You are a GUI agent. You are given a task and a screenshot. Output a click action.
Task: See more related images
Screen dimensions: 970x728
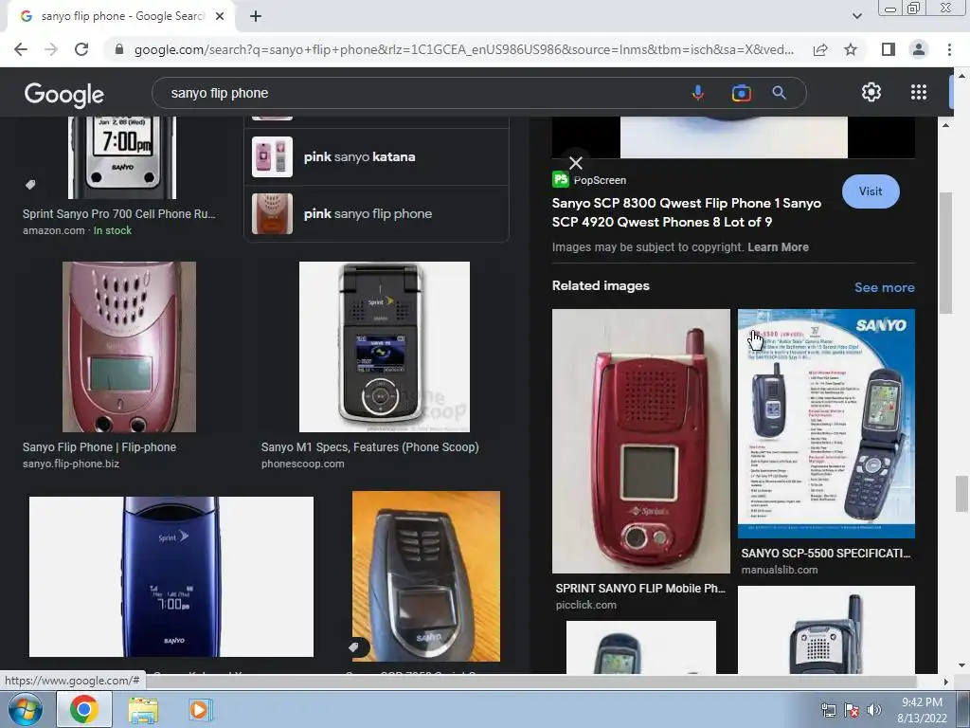click(884, 287)
